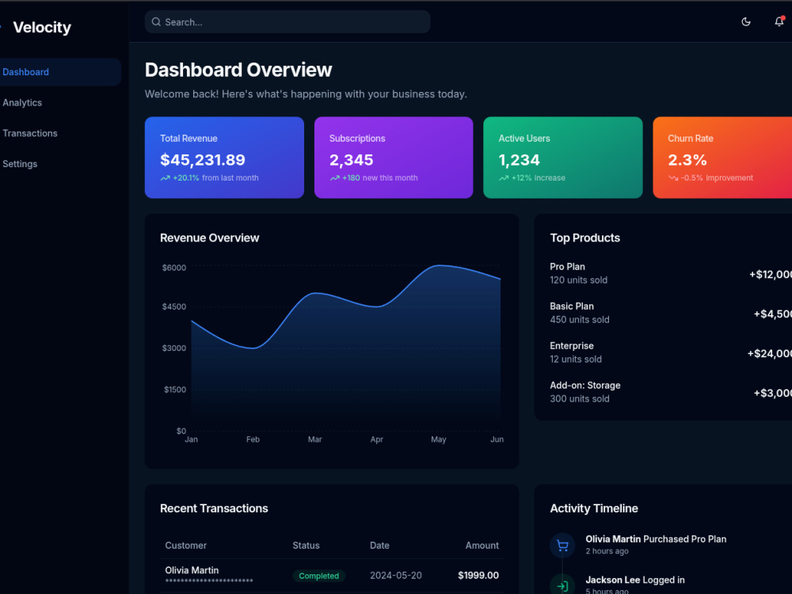Screen dimensions: 792x594
Task: Click the Completed status badge
Action: point(318,576)
